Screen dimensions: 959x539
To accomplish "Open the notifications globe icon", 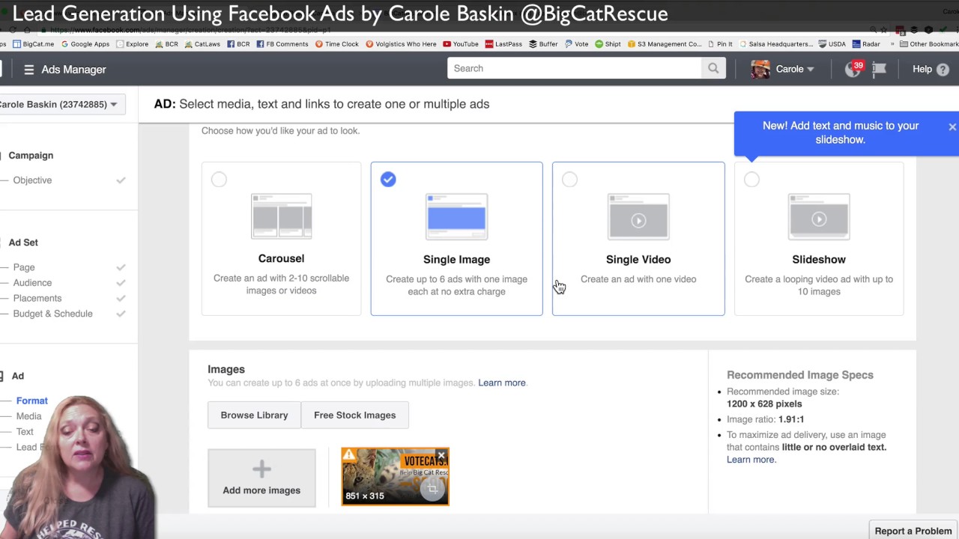I will (853, 69).
